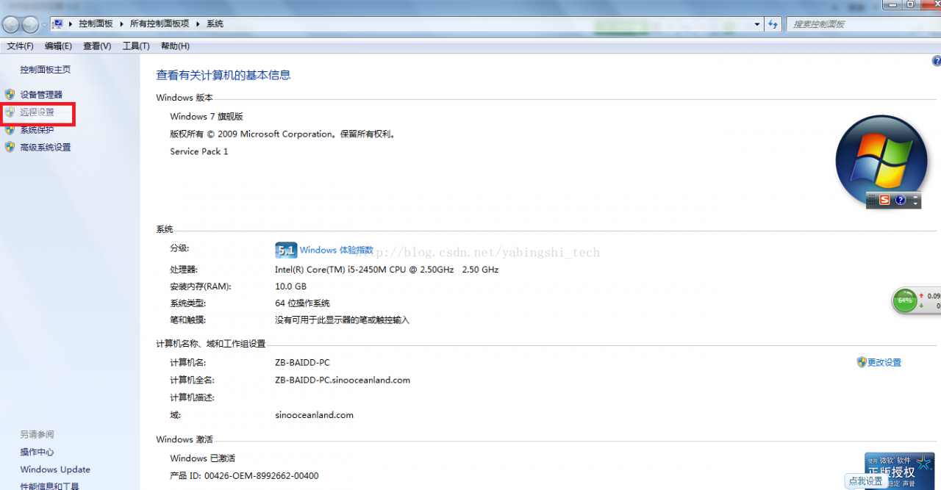
Task: Click the Sogou toolbar keyboard grip icon
Action: pos(872,200)
